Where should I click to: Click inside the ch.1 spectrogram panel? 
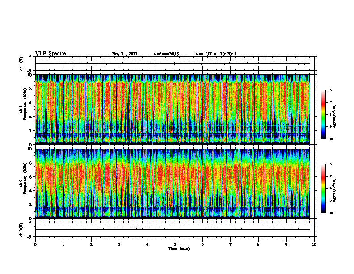click(x=173, y=109)
